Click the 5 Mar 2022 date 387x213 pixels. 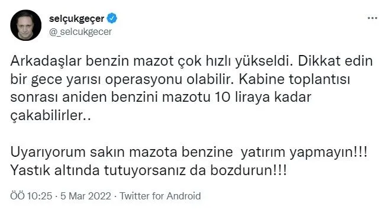[x=86, y=196]
